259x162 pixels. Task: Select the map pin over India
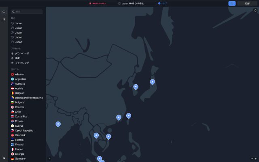pos(58,124)
